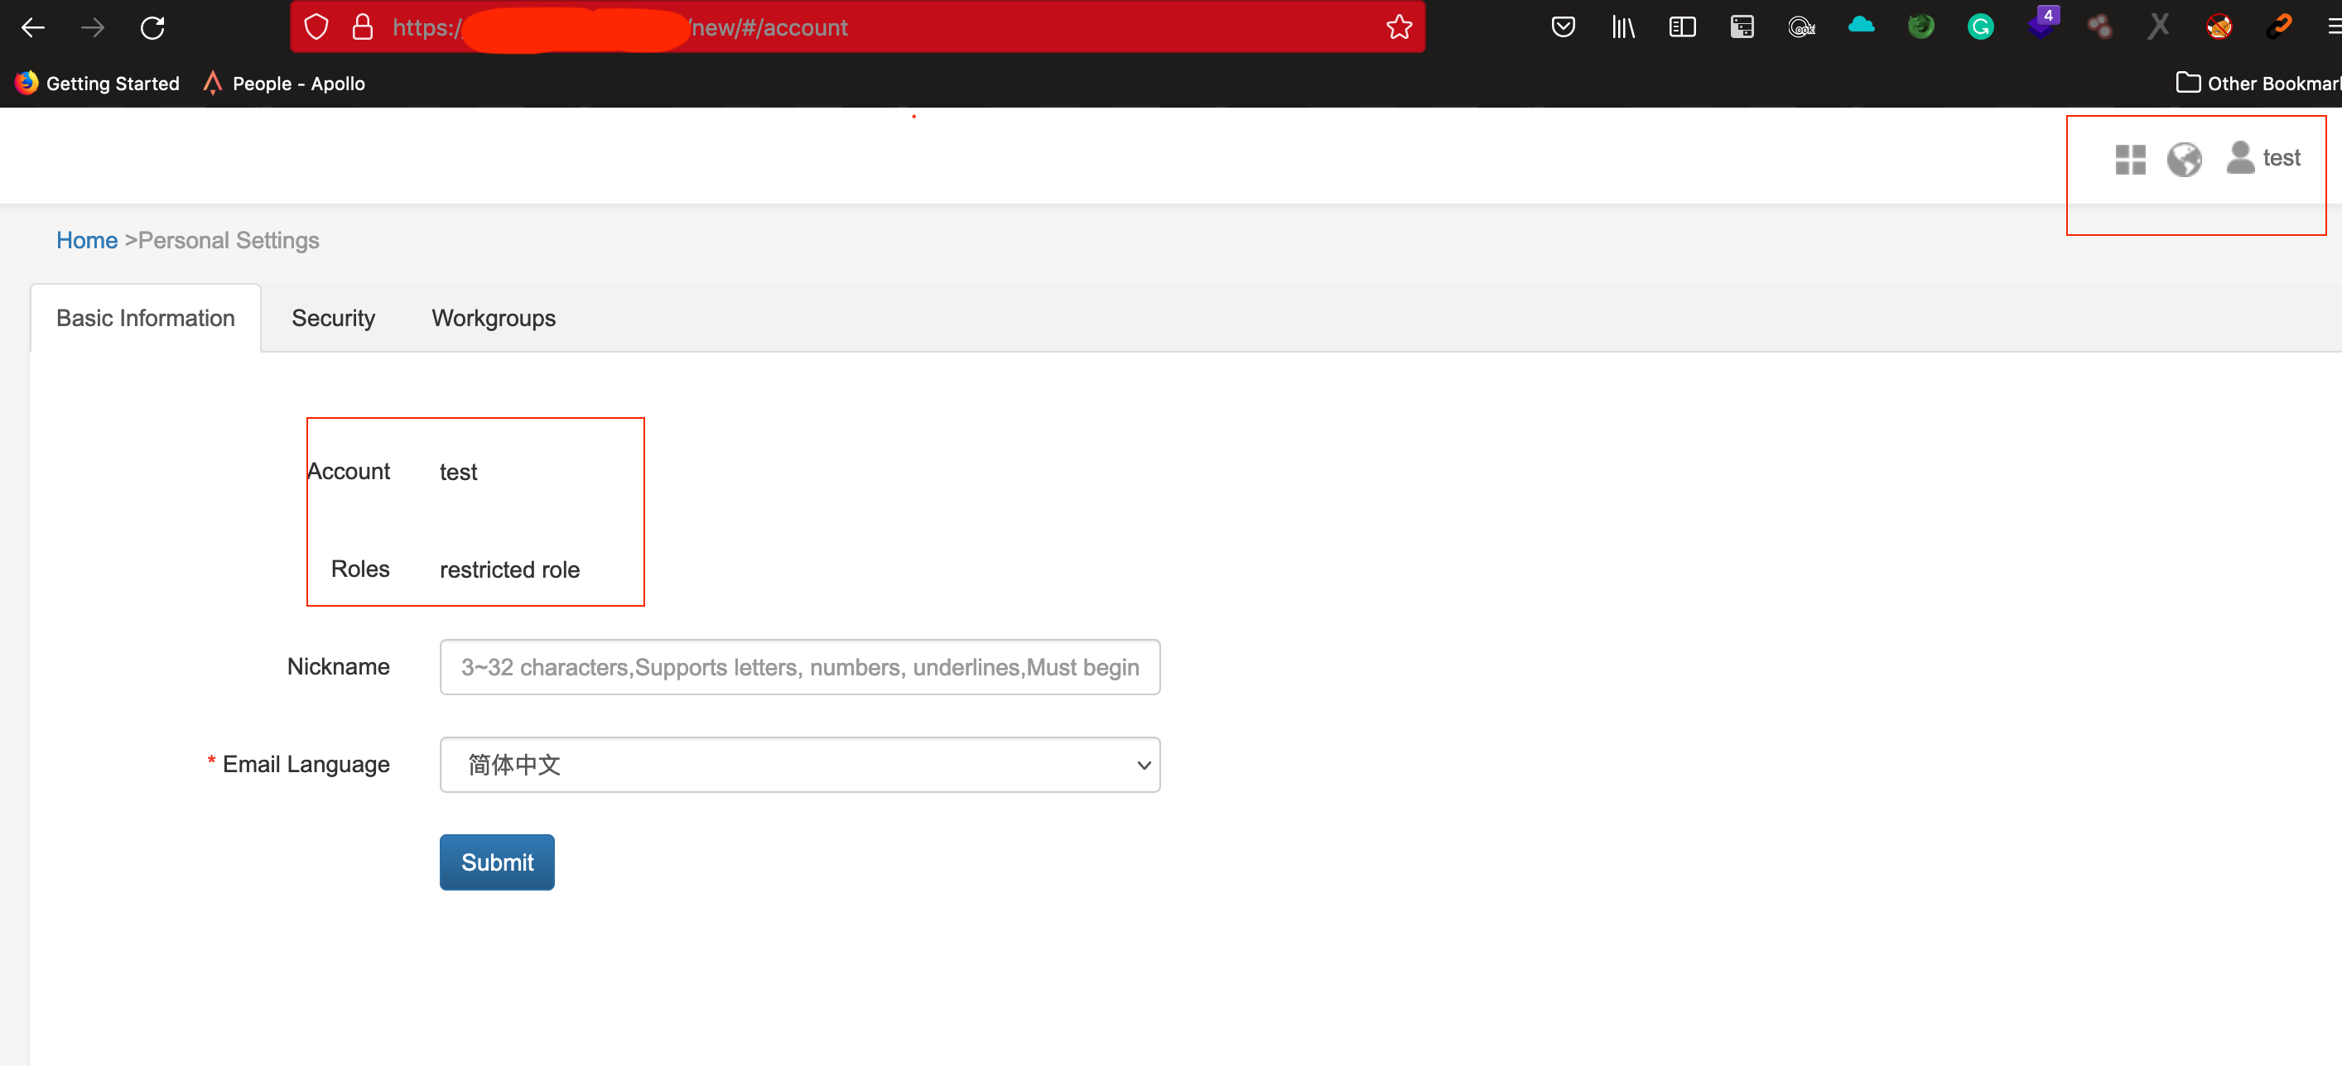
Task: Expand the Email Language dropdown
Action: pos(799,764)
